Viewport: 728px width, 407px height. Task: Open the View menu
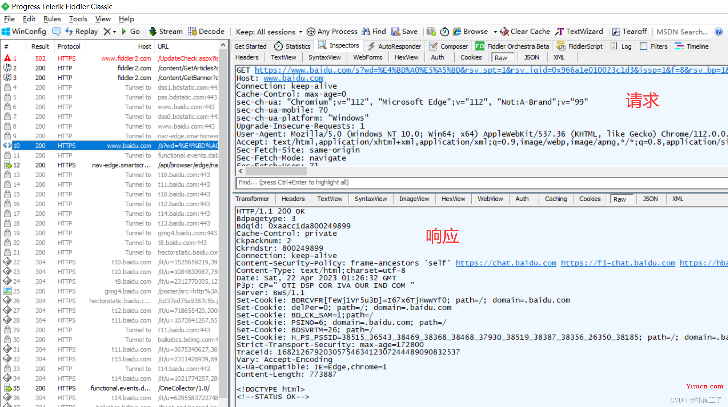[103, 19]
